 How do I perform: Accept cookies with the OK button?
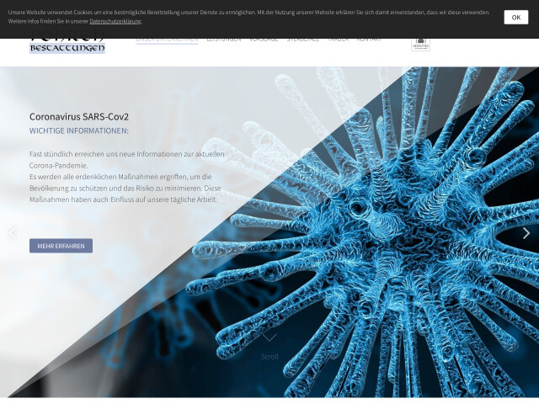(515, 17)
